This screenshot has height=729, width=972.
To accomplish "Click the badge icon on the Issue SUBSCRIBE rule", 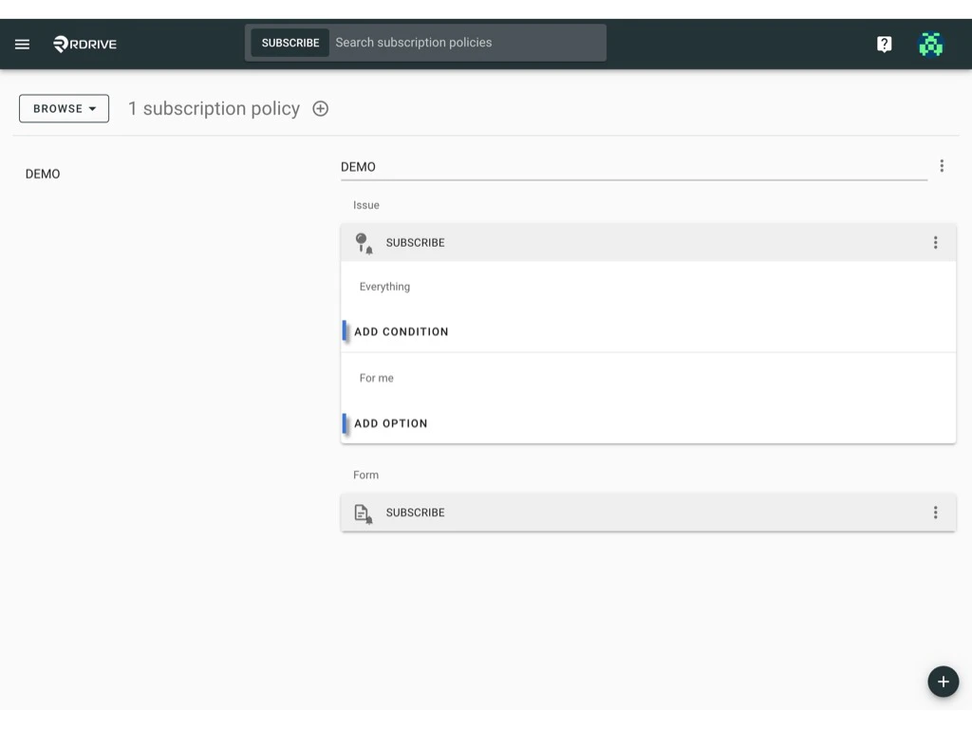I will pyautogui.click(x=364, y=242).
